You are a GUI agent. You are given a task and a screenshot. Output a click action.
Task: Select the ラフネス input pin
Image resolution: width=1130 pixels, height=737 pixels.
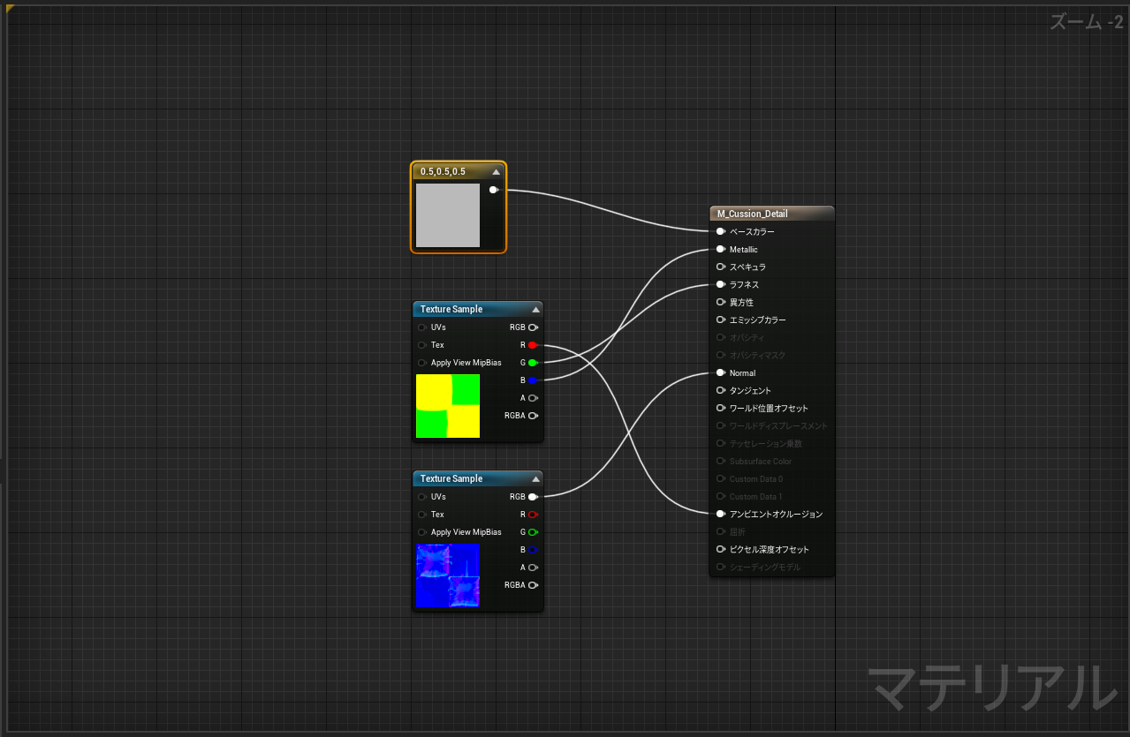coord(721,284)
